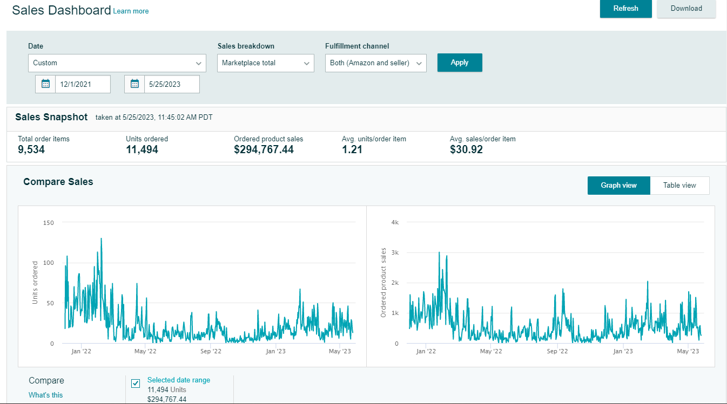Click the Refresh button
This screenshot has width=727, height=404.
coord(625,9)
